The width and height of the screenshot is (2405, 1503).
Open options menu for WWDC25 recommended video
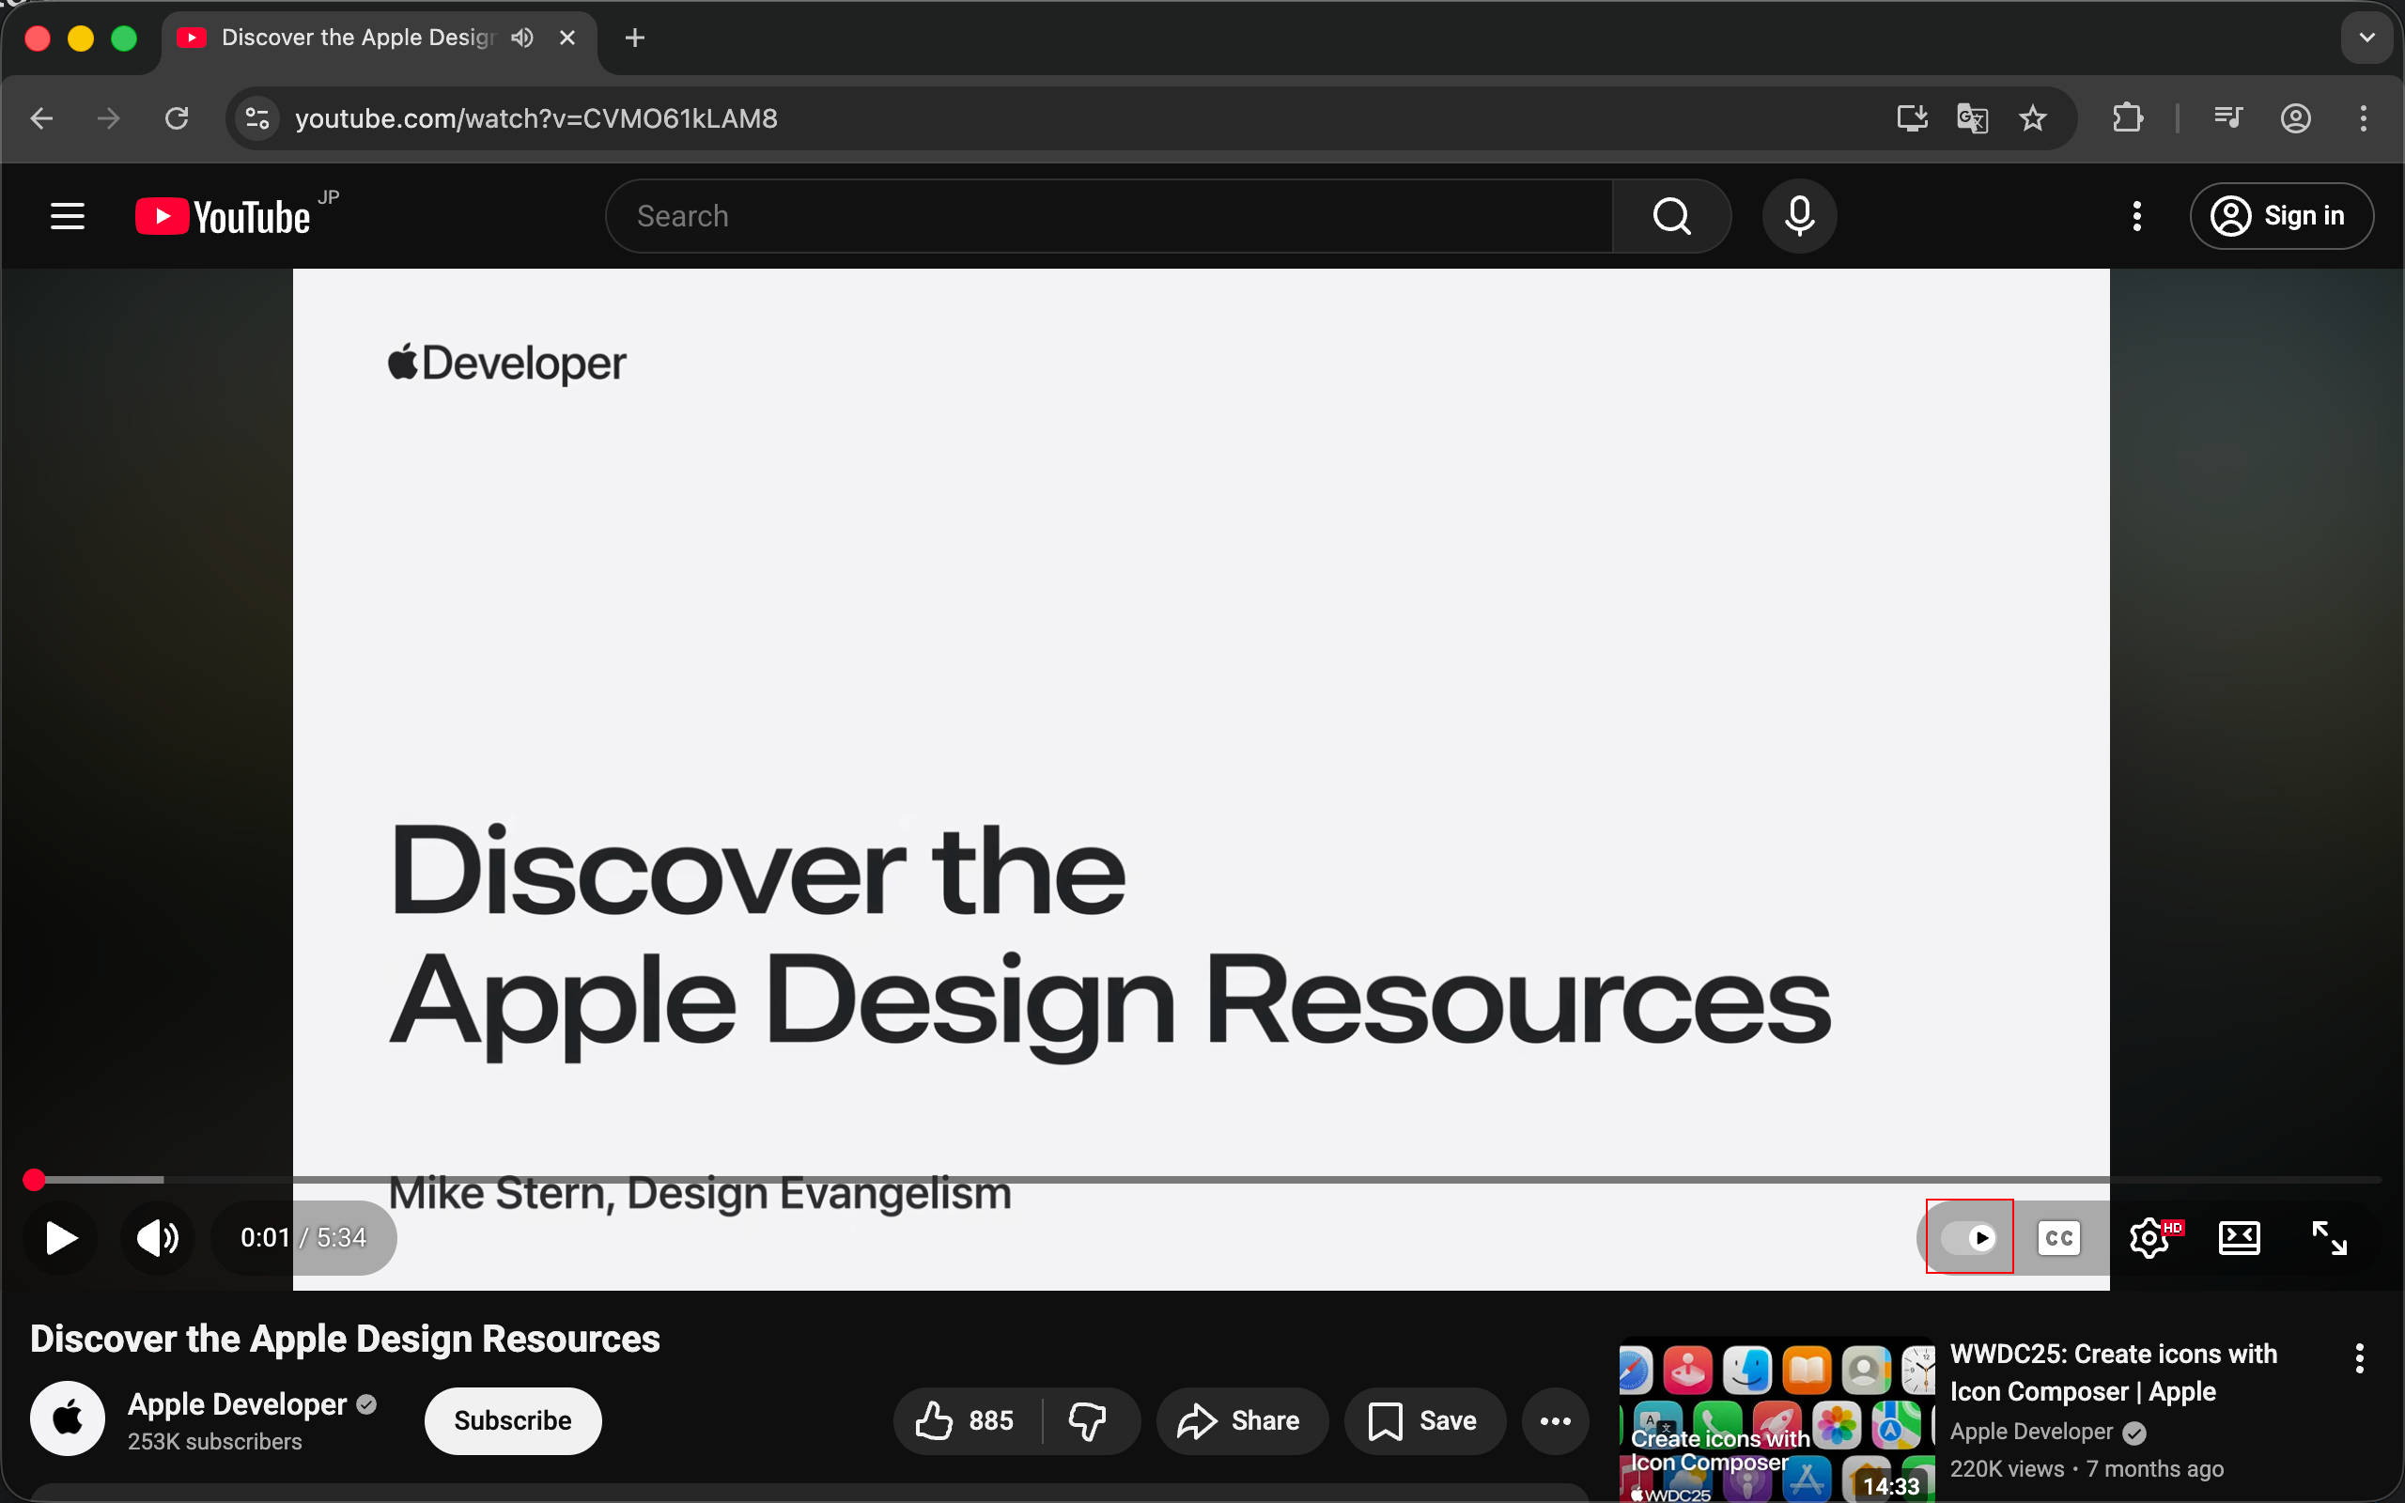pos(2359,1358)
